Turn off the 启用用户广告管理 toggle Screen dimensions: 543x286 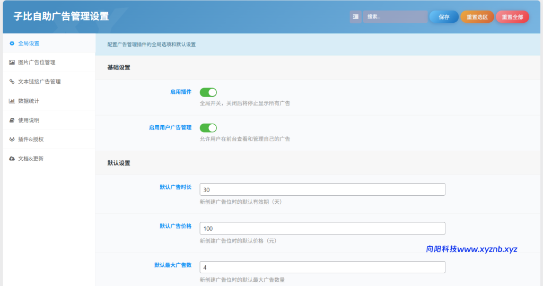point(208,128)
